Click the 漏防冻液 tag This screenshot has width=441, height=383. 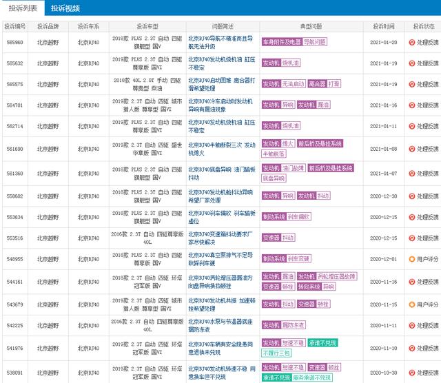tap(294, 324)
